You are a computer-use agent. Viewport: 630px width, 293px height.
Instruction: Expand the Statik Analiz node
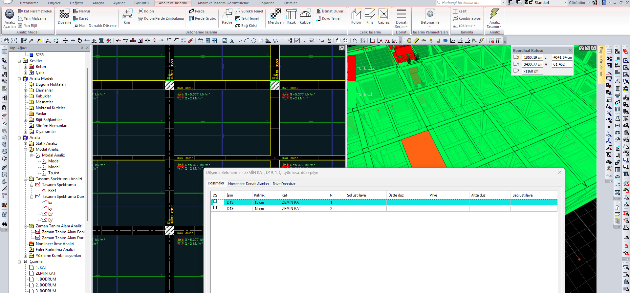point(26,143)
